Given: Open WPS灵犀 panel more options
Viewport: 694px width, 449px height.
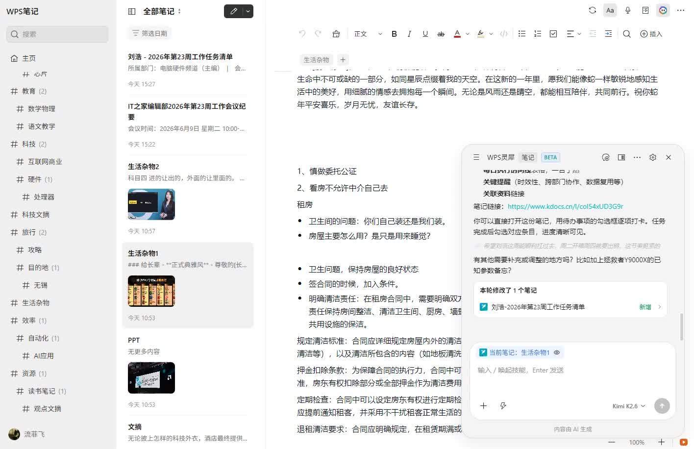Looking at the screenshot, I should click(x=637, y=157).
